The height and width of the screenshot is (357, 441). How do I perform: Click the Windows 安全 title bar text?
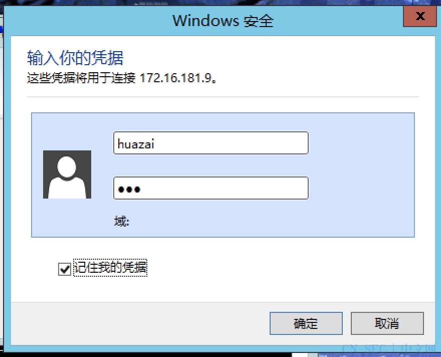point(223,21)
